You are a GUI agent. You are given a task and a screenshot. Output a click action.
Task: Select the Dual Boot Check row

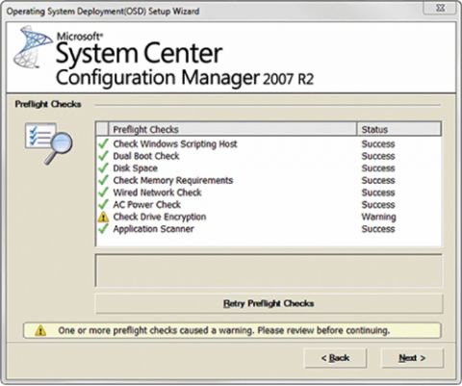click(269, 156)
